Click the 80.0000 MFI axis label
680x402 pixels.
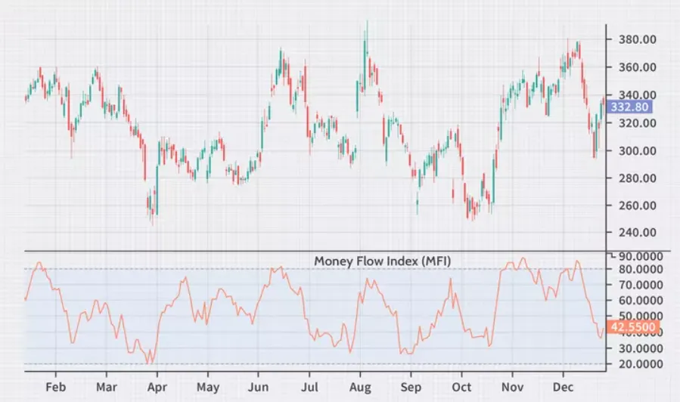point(641,269)
